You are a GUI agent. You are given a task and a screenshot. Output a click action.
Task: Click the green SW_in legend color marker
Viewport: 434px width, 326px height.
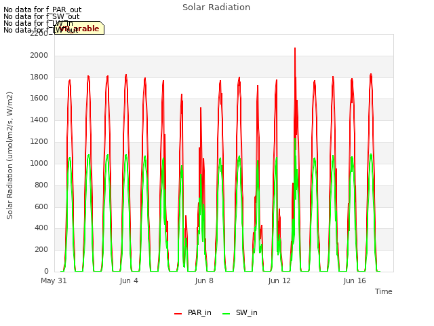click(x=226, y=314)
